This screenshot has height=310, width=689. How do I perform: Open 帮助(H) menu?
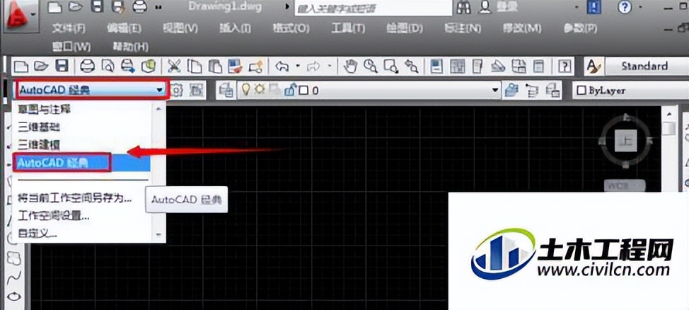(130, 46)
